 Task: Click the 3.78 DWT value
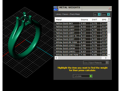coord(95,45)
